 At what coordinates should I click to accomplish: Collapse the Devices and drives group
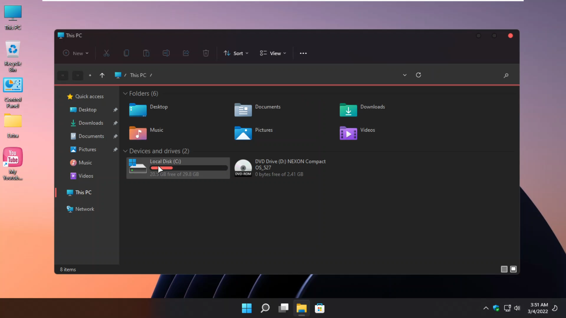(125, 151)
